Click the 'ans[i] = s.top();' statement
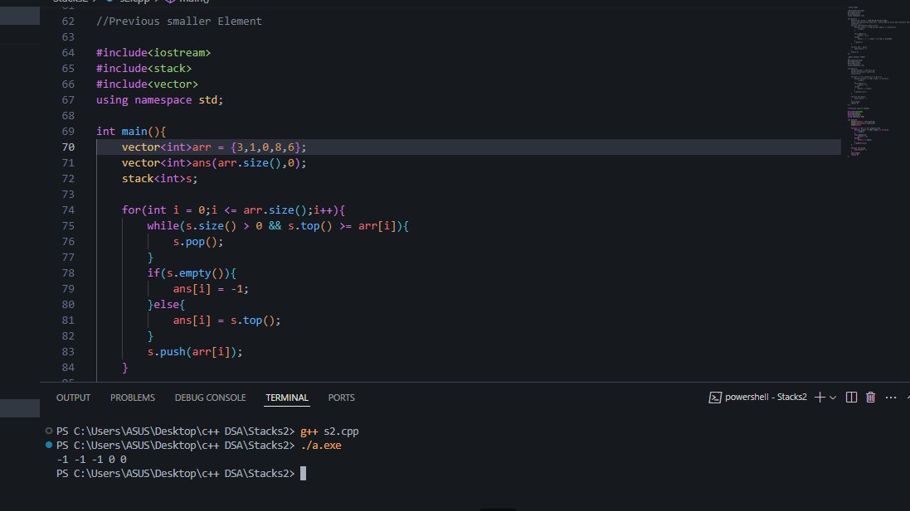 click(226, 321)
